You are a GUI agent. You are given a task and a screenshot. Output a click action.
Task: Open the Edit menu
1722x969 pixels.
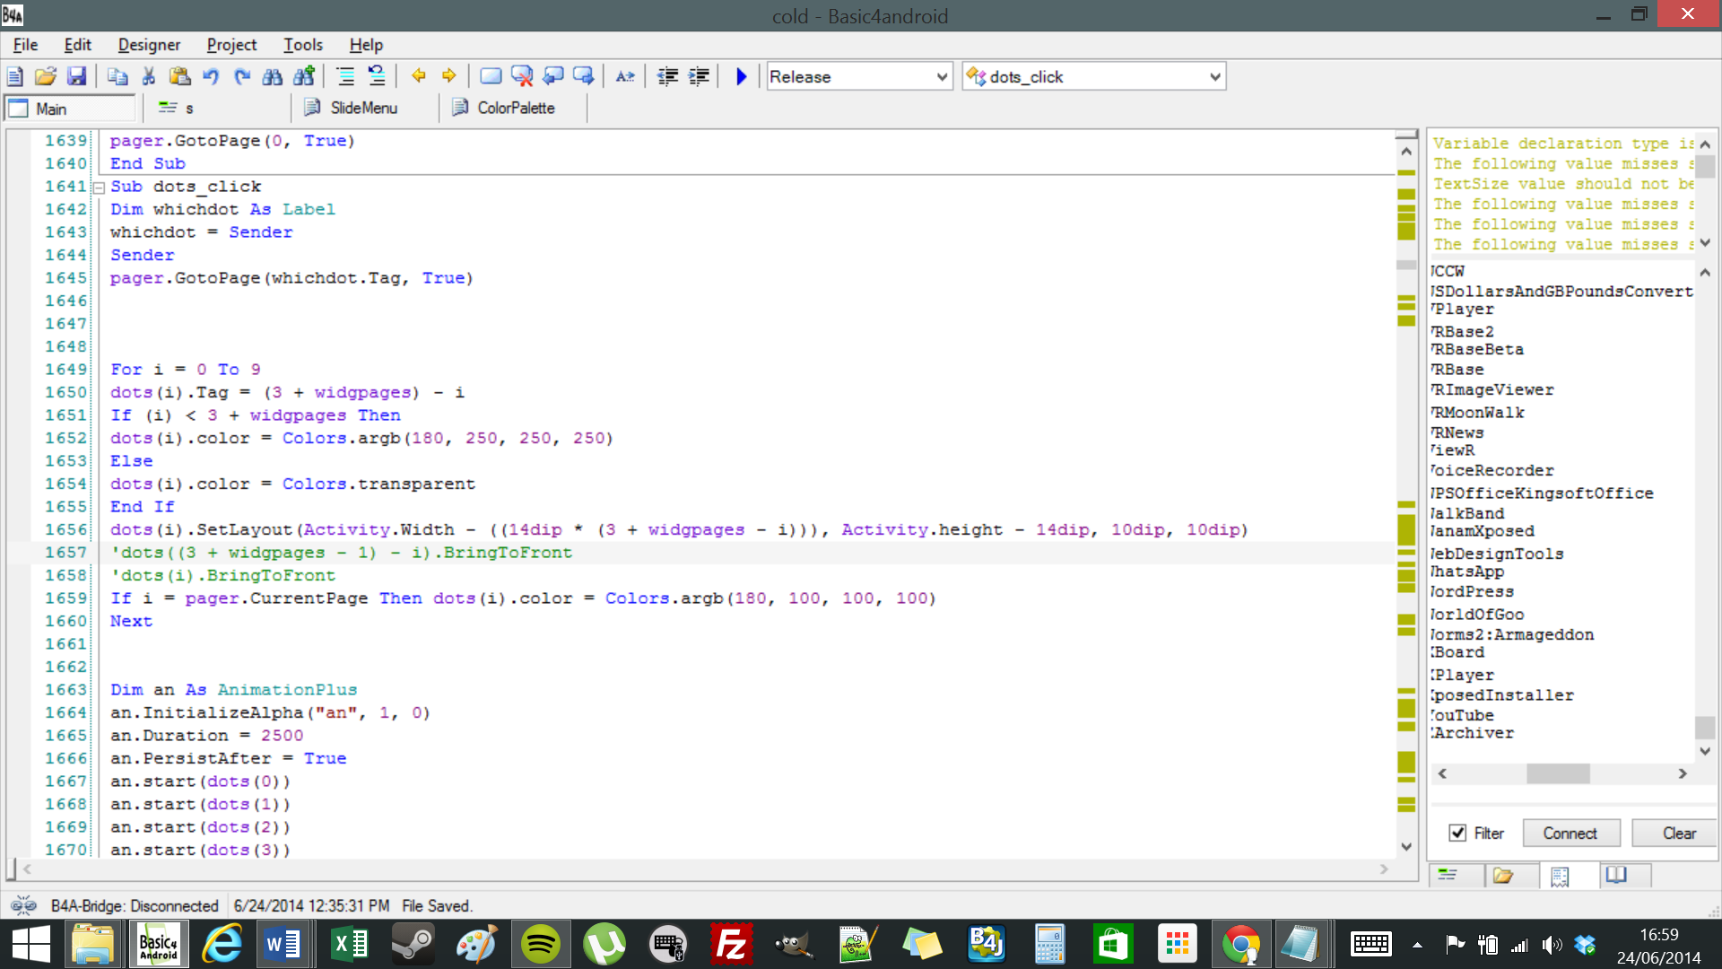[x=77, y=45]
